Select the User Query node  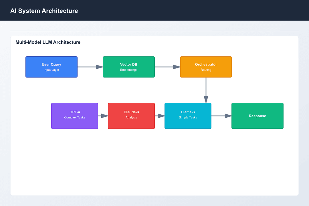[x=51, y=67]
